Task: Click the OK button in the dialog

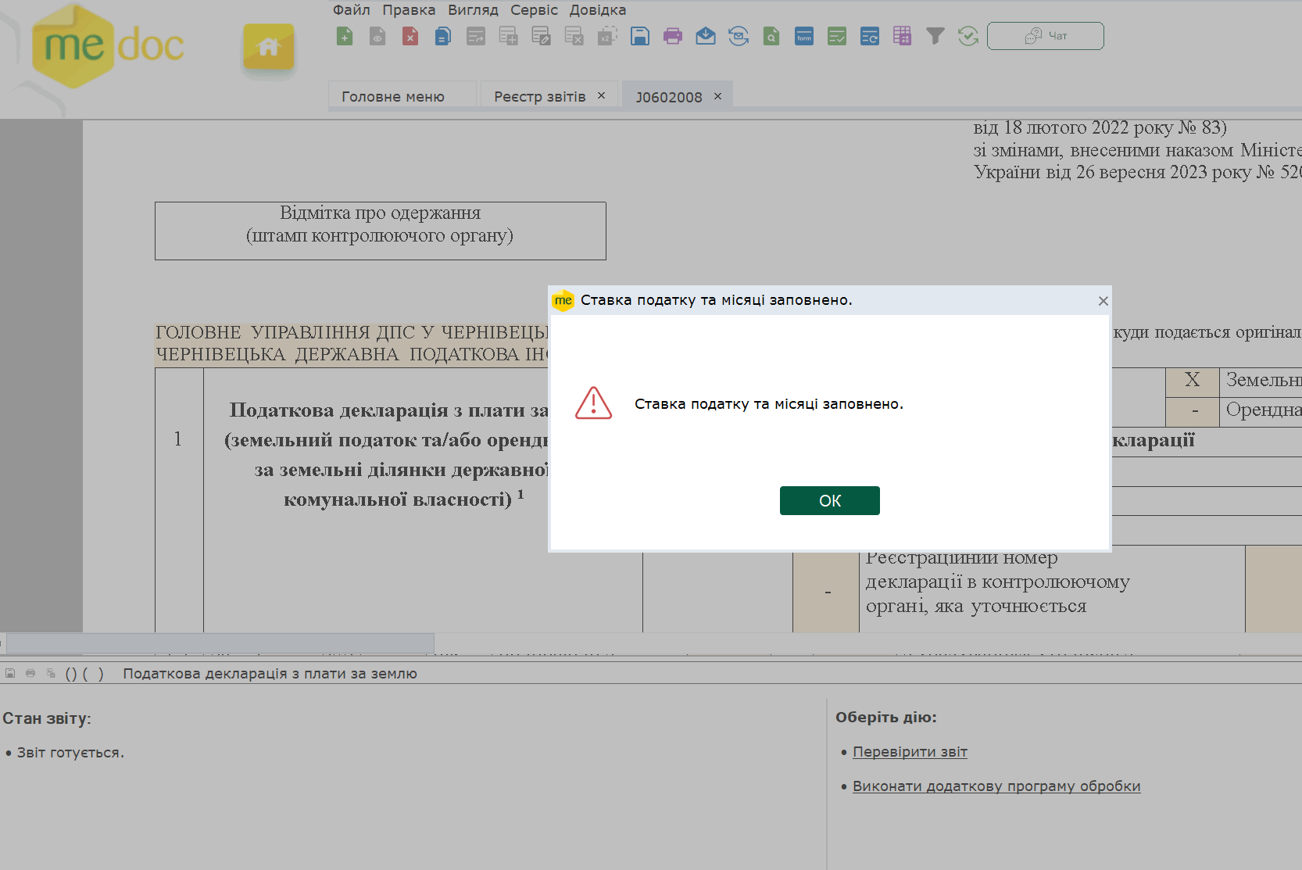Action: (829, 500)
